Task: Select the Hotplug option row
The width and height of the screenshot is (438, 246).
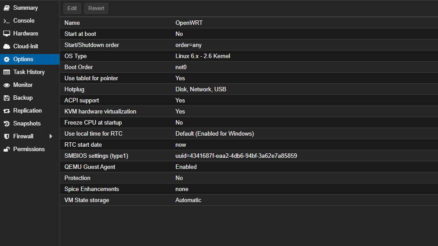Action: (x=249, y=90)
